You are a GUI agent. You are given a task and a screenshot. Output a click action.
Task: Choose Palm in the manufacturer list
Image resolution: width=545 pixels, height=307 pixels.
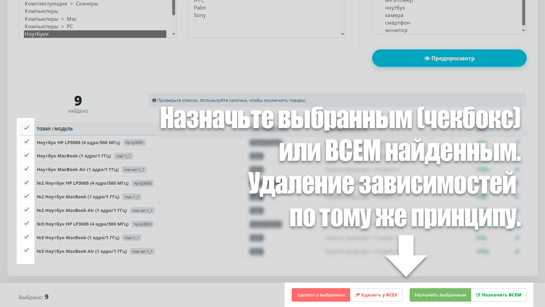point(200,8)
